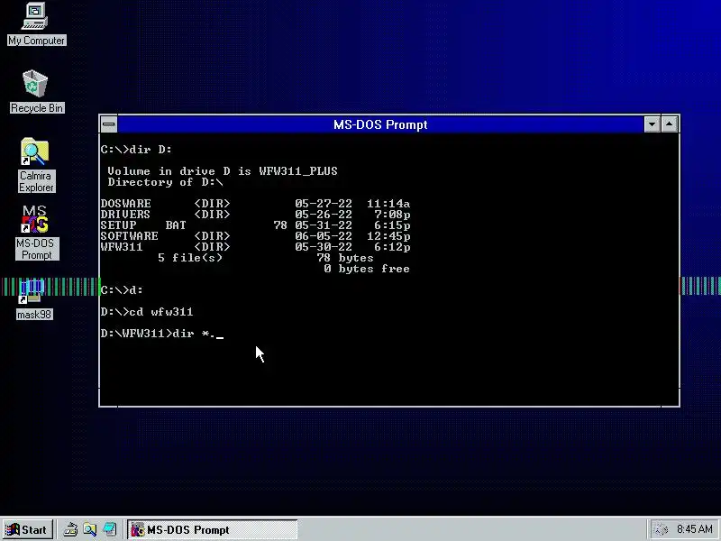Open the MS-DOS Prompt window control menu box
721x541 pixels.
pyautogui.click(x=109, y=124)
